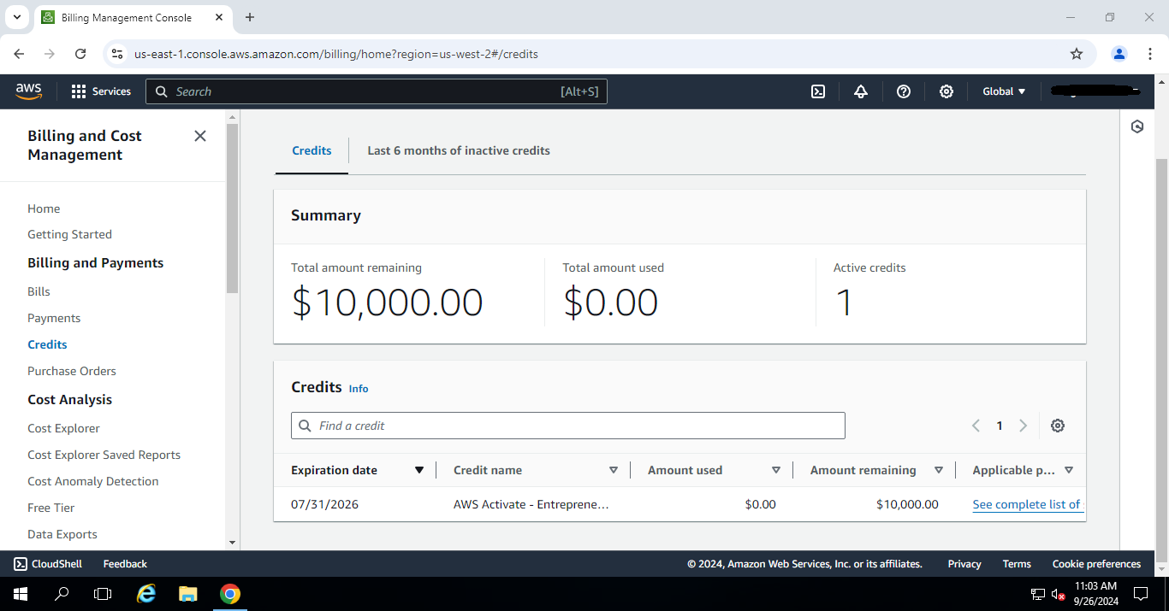Open the Global region dropdown
The image size is (1169, 611).
(x=1004, y=91)
